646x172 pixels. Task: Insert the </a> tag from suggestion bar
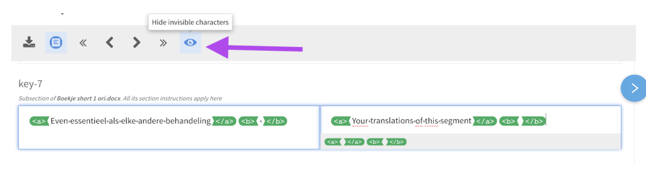click(x=354, y=142)
